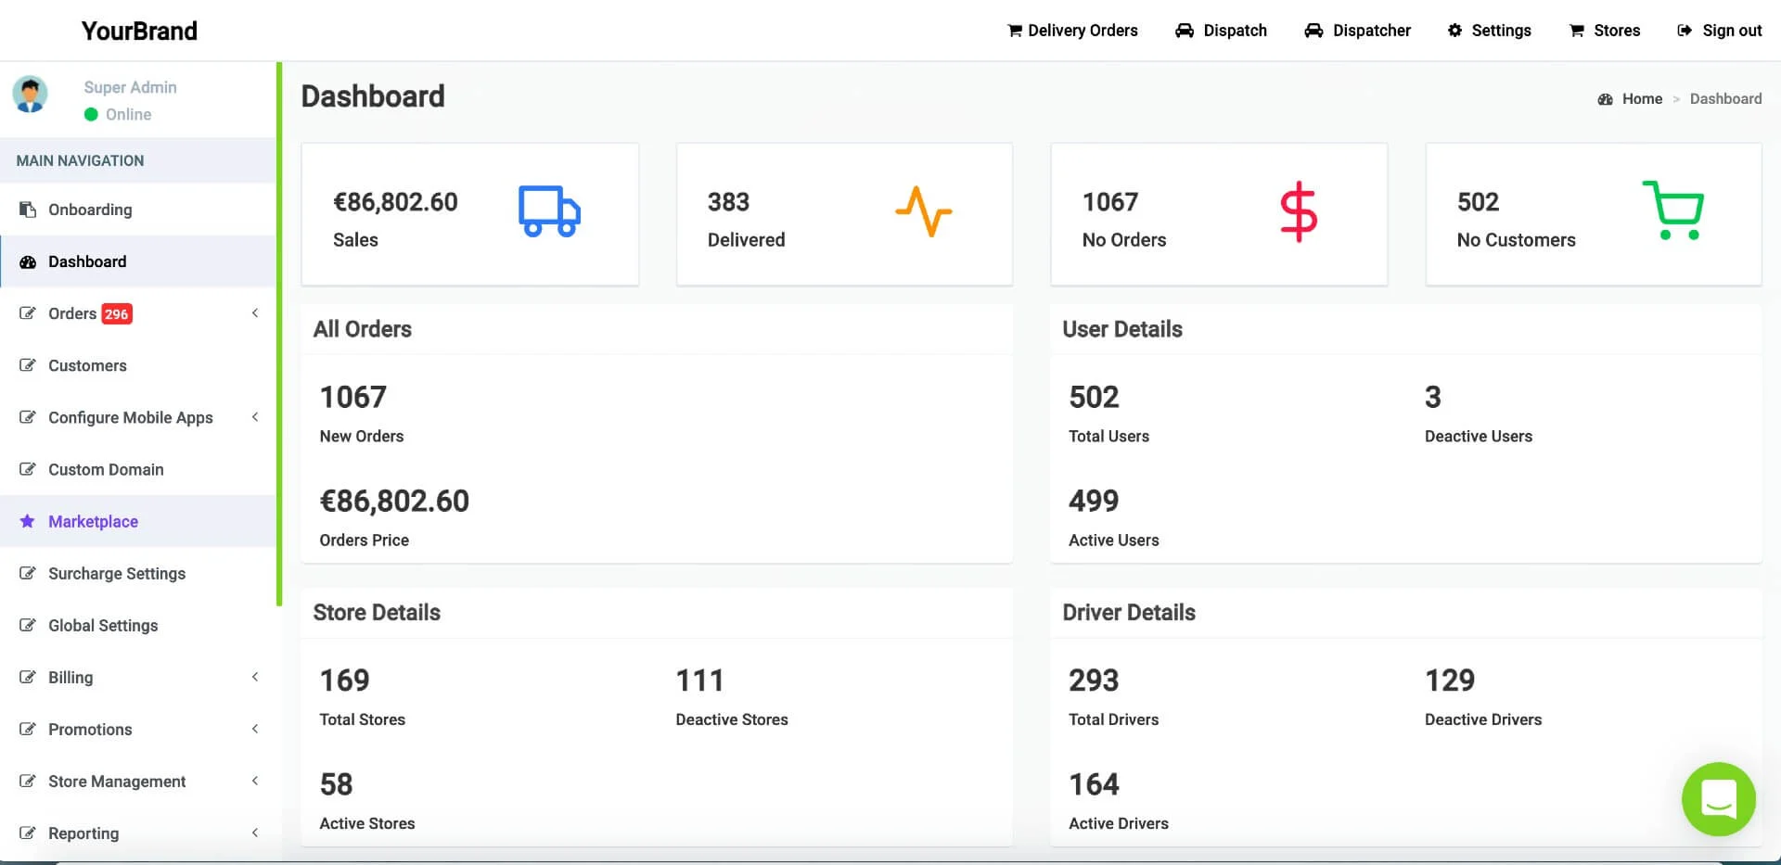
Task: Go to Dispatcher in top menu
Action: (x=1357, y=31)
